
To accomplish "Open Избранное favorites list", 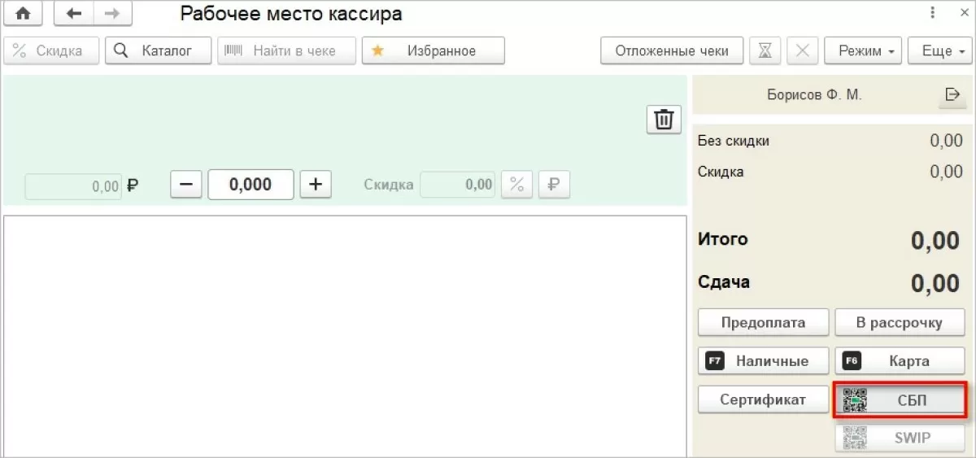I will 433,50.
